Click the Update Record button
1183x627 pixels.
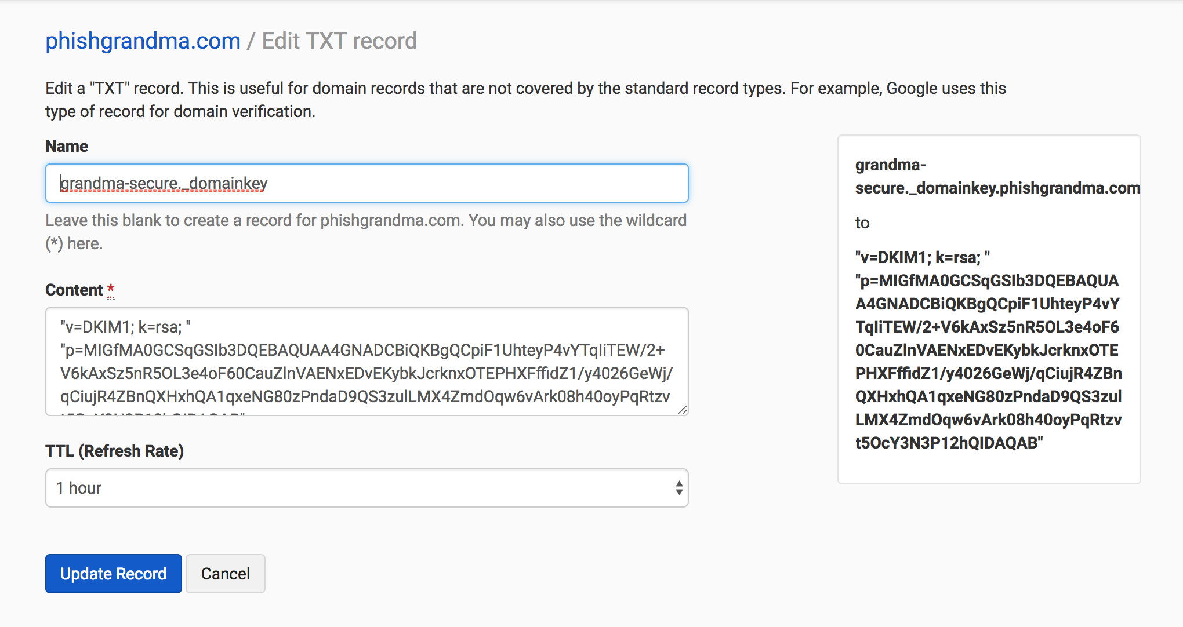click(114, 574)
